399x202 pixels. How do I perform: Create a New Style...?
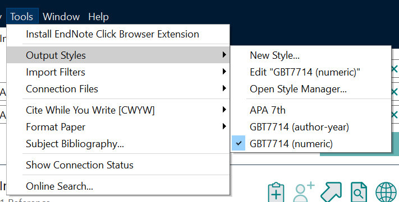point(311,55)
